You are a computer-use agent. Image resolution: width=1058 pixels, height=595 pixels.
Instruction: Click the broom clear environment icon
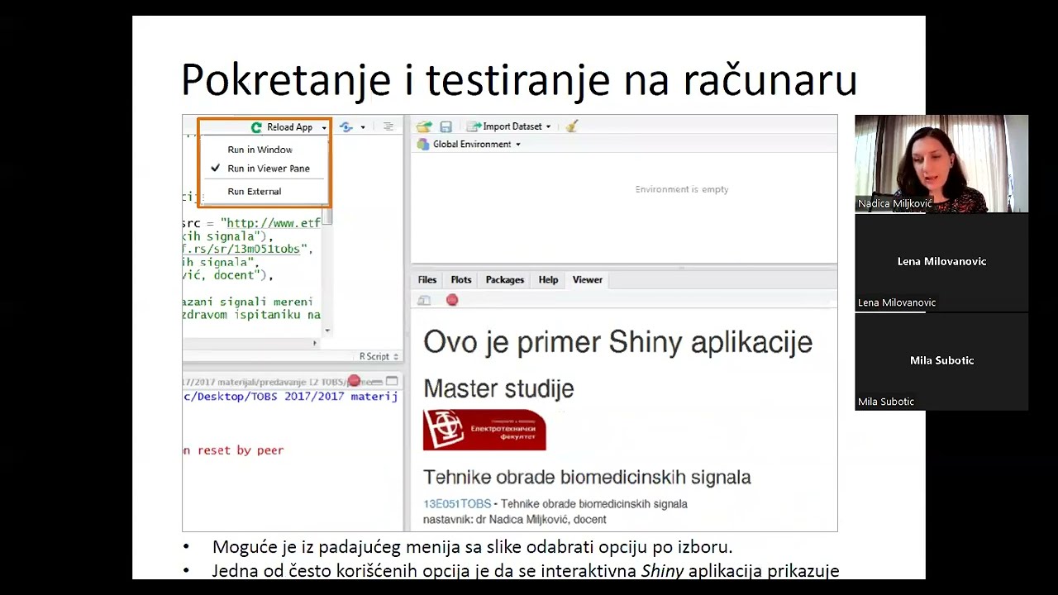click(572, 126)
